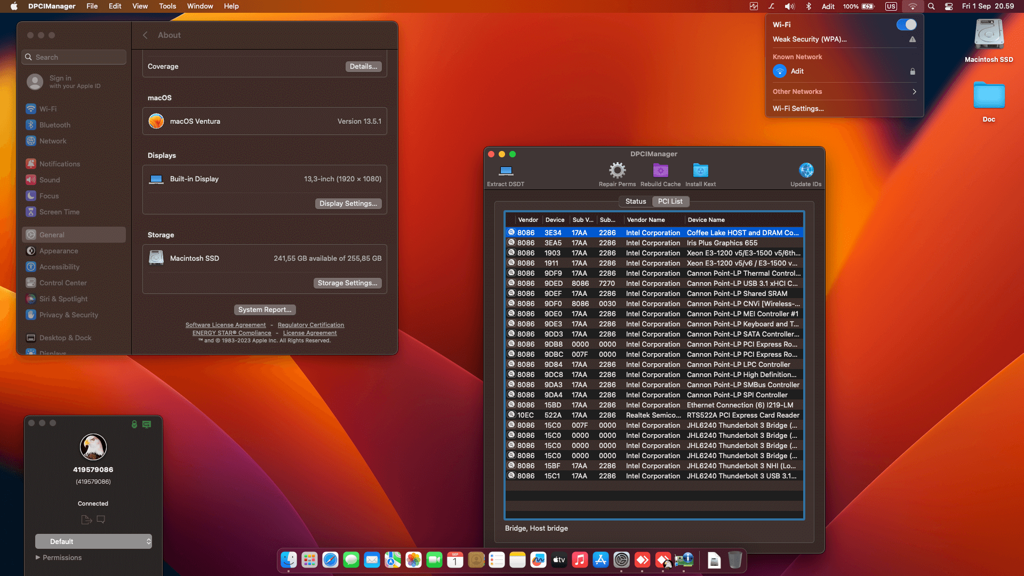The height and width of the screenshot is (576, 1024).
Task: Launch the Music app from the Dock
Action: (580, 560)
